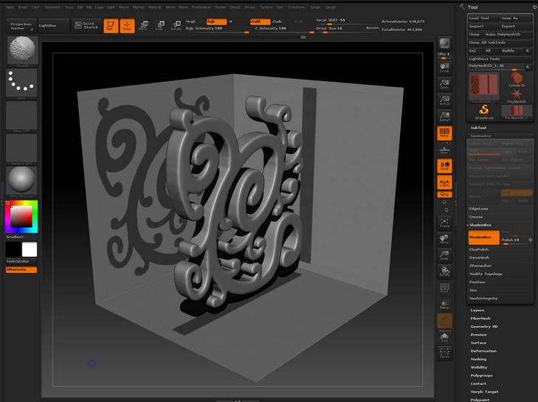The width and height of the screenshot is (538, 402).
Task: Expand the ClayPolish subsection
Action: click(x=479, y=249)
